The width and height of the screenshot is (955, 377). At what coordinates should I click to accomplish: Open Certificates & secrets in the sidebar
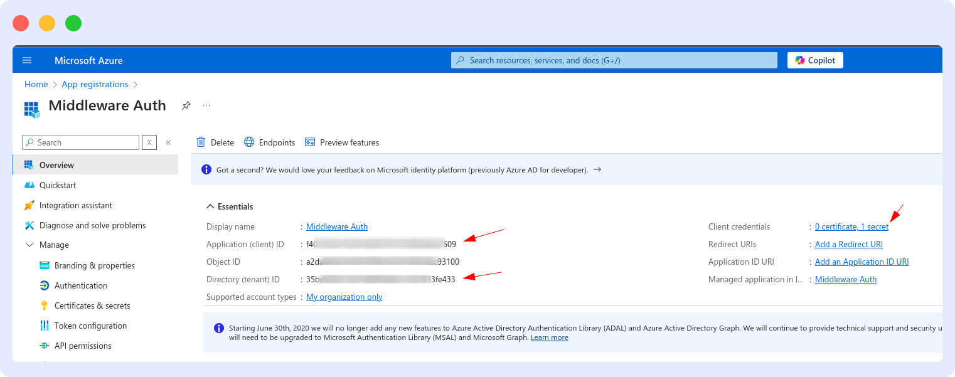(x=90, y=305)
